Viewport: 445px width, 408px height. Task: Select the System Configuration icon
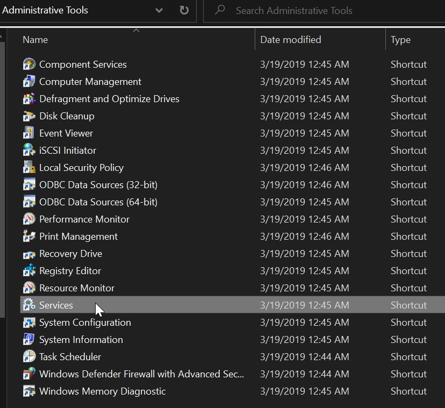[29, 322]
